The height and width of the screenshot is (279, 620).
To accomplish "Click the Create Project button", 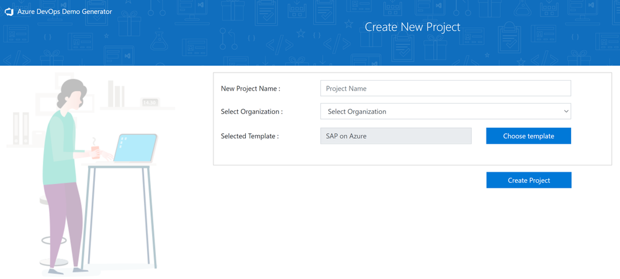I will [529, 180].
